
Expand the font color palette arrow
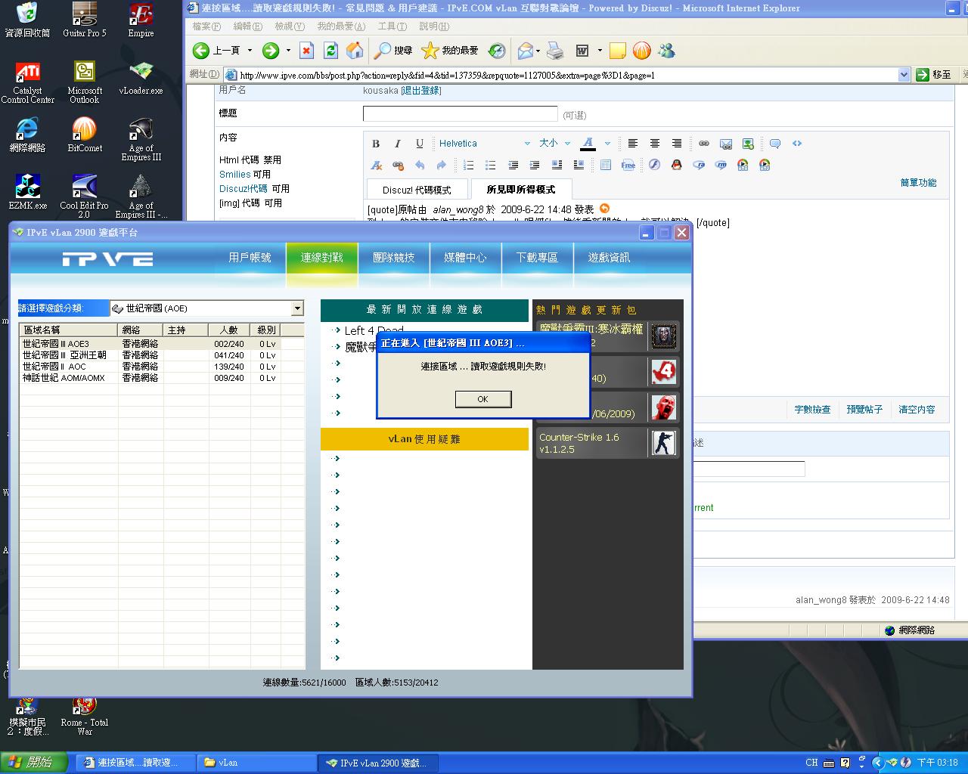pos(607,144)
